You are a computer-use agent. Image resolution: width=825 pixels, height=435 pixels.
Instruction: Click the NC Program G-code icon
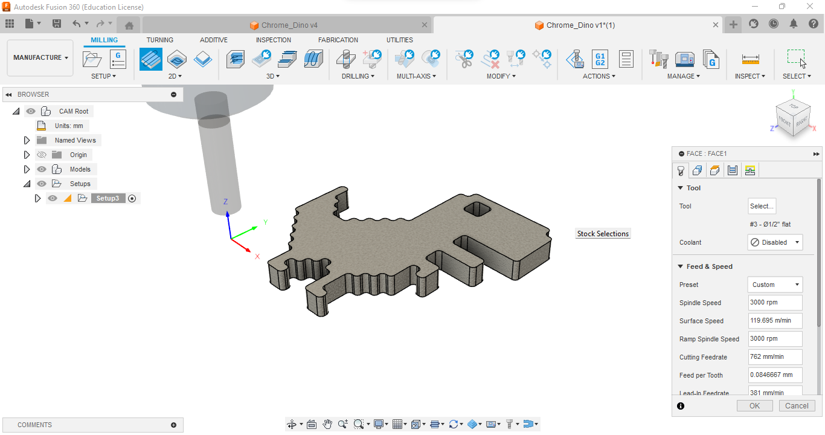118,59
